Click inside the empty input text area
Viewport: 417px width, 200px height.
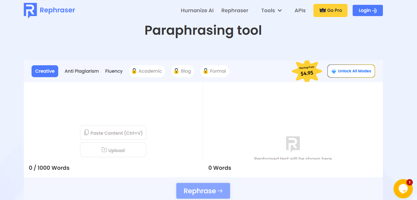[113, 103]
